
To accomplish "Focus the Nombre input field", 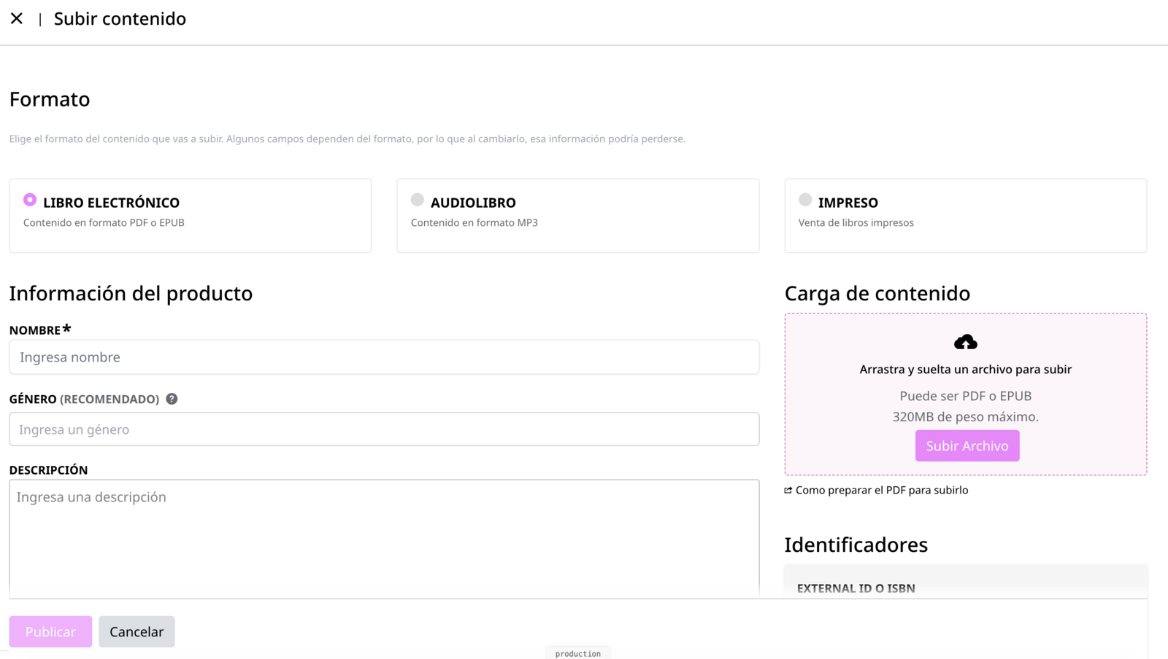I will 384,357.
